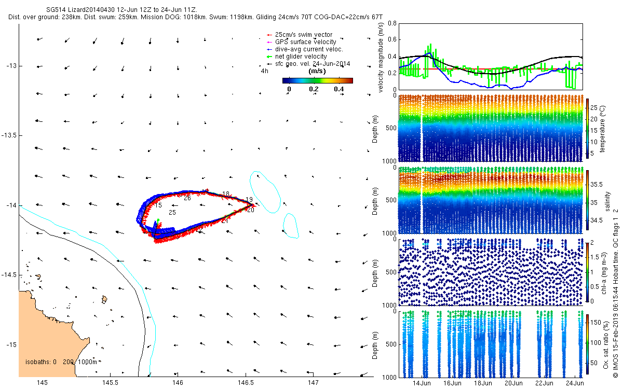Image resolution: width=623 pixels, height=389 pixels.
Task: Click the '16Jun' date tick label
Action: click(452, 383)
